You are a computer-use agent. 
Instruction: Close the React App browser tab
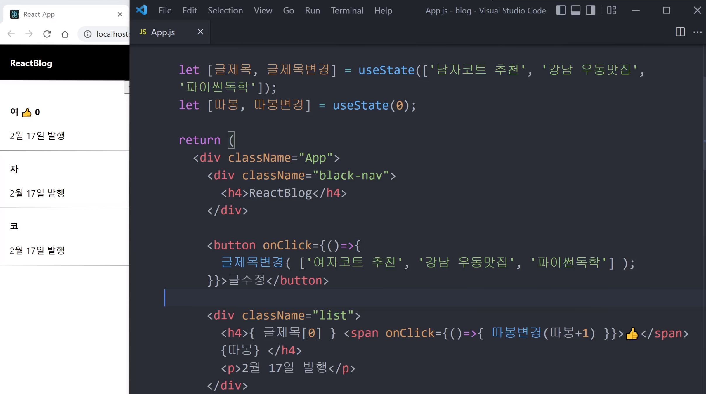120,14
